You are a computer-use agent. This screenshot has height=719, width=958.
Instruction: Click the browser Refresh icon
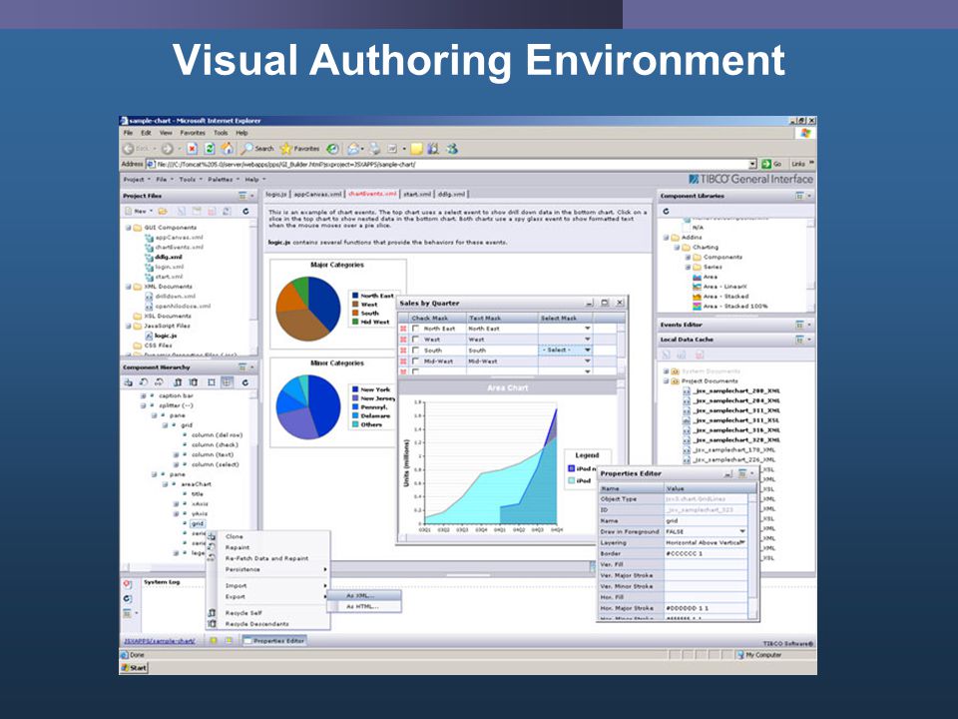click(x=210, y=149)
